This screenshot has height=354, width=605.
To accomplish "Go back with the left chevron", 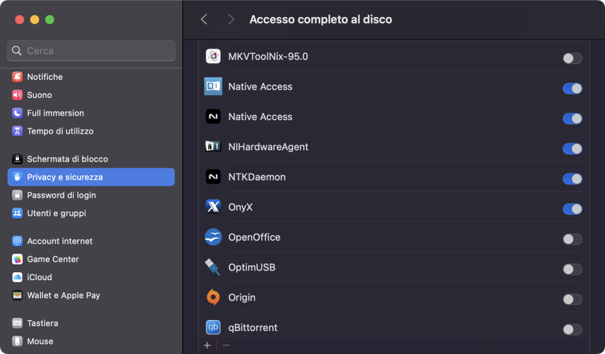I will (204, 19).
